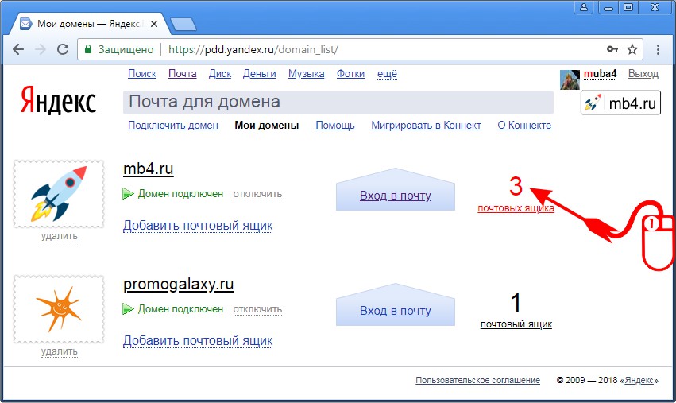
Task: Click the Выход logout link
Action: pyautogui.click(x=643, y=74)
